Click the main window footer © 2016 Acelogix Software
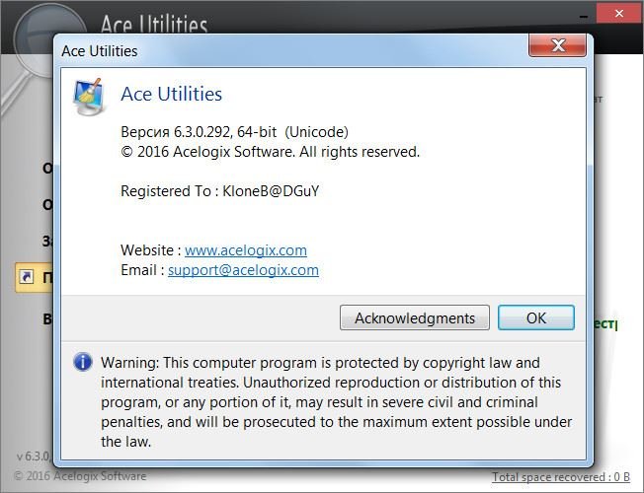The image size is (644, 493). (80, 476)
